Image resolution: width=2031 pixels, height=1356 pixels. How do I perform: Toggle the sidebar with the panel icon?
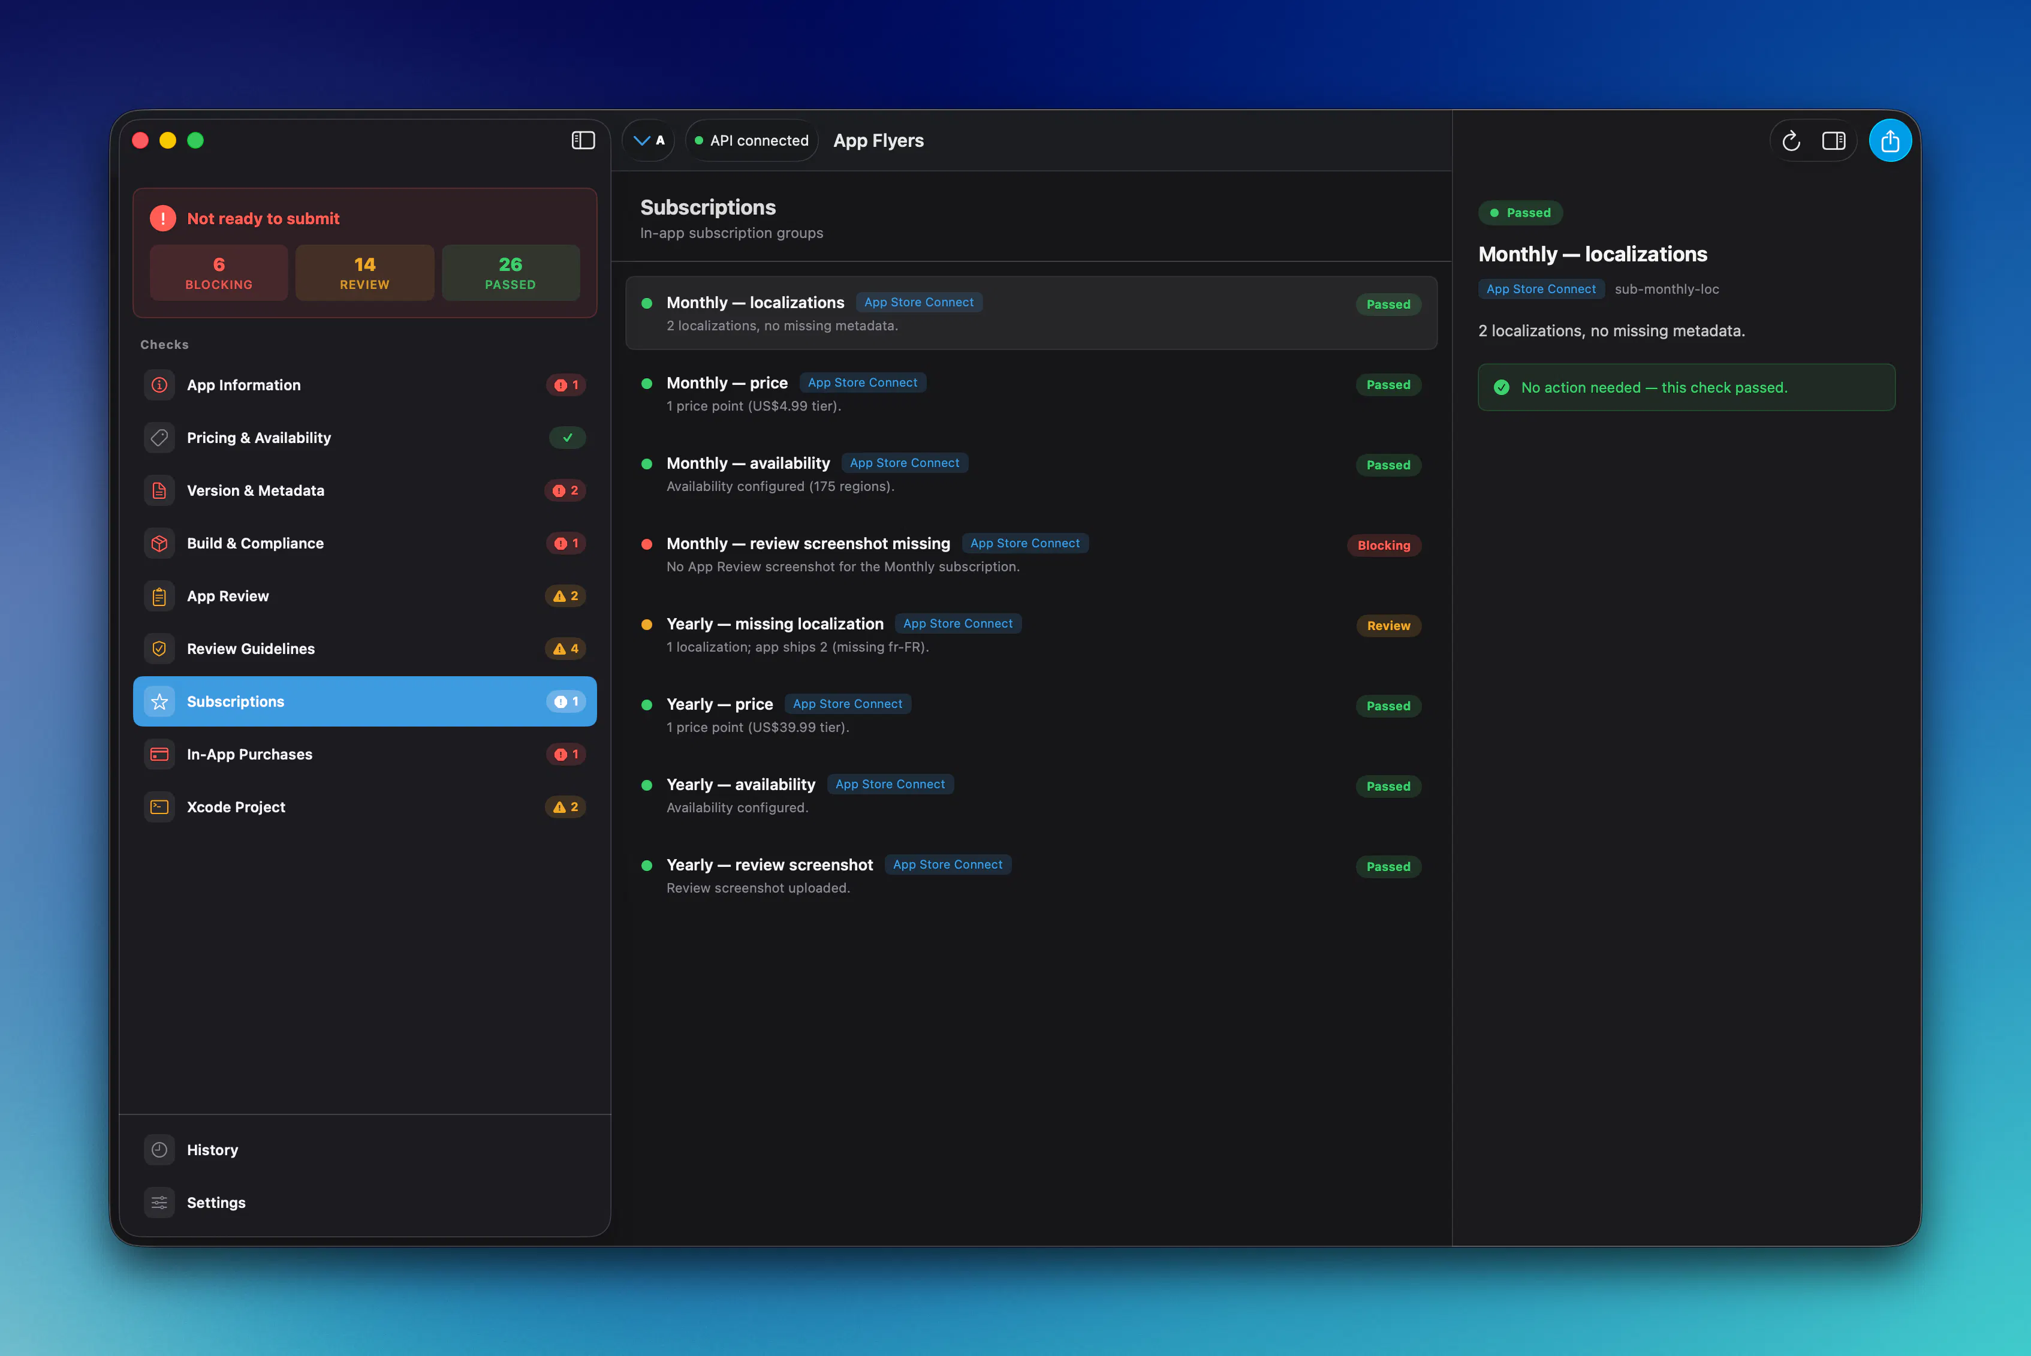pyautogui.click(x=583, y=140)
